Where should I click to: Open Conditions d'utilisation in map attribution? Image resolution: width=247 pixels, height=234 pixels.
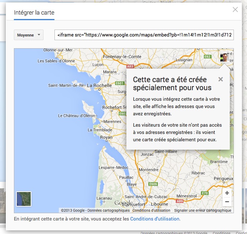click(151, 211)
